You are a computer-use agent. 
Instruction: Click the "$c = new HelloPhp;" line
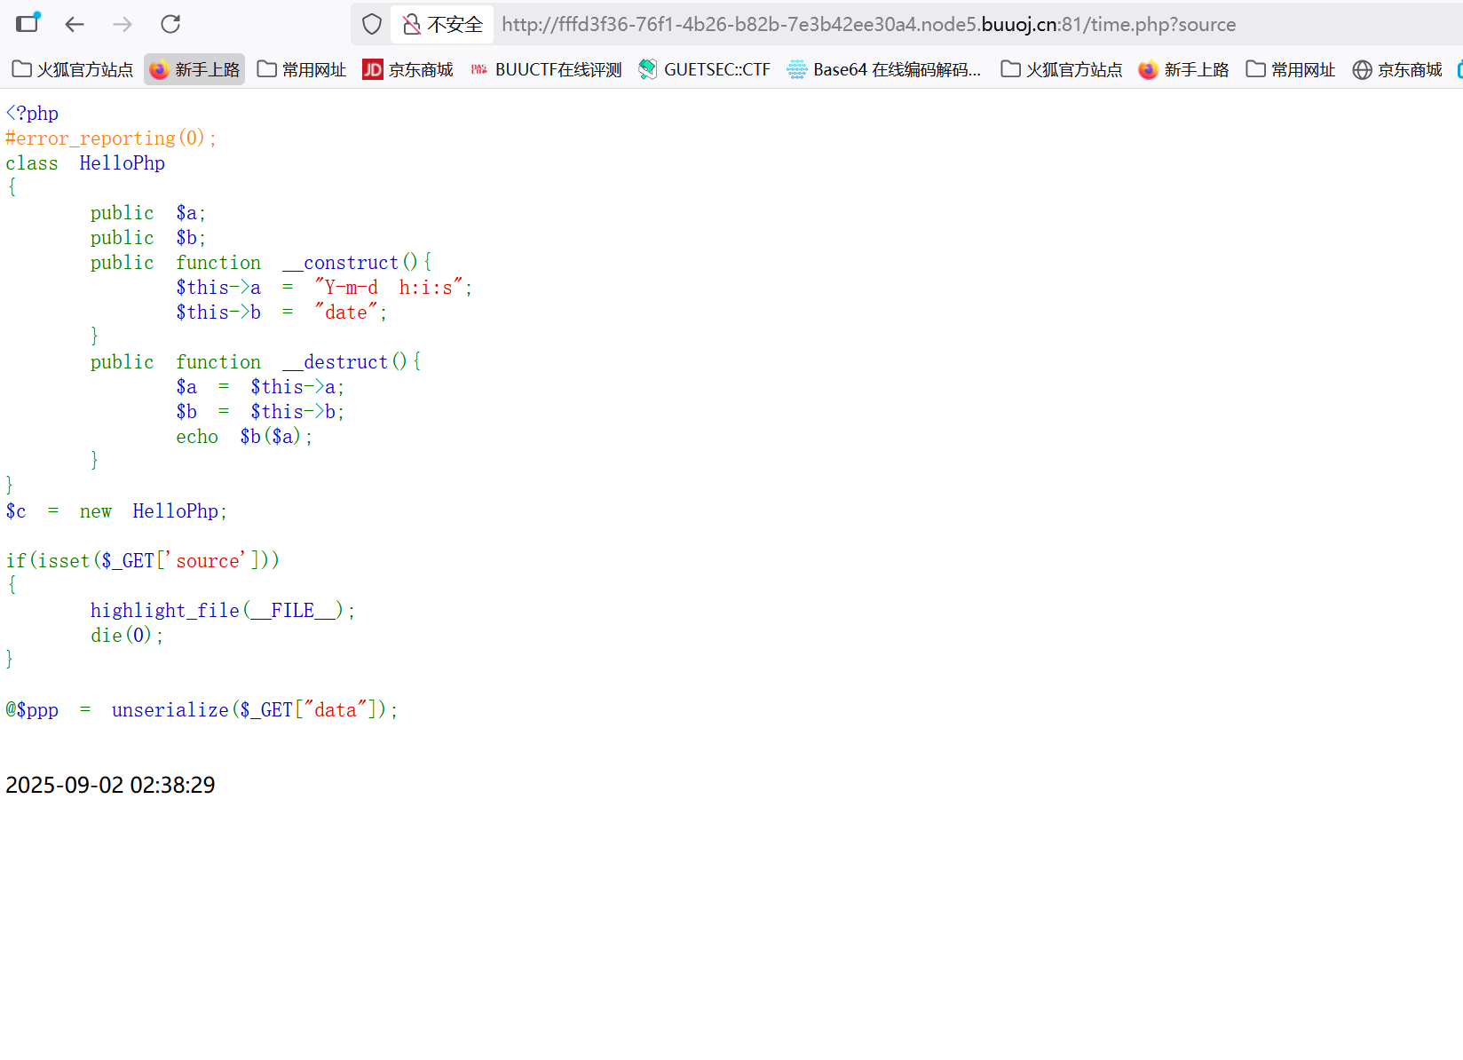(x=116, y=511)
